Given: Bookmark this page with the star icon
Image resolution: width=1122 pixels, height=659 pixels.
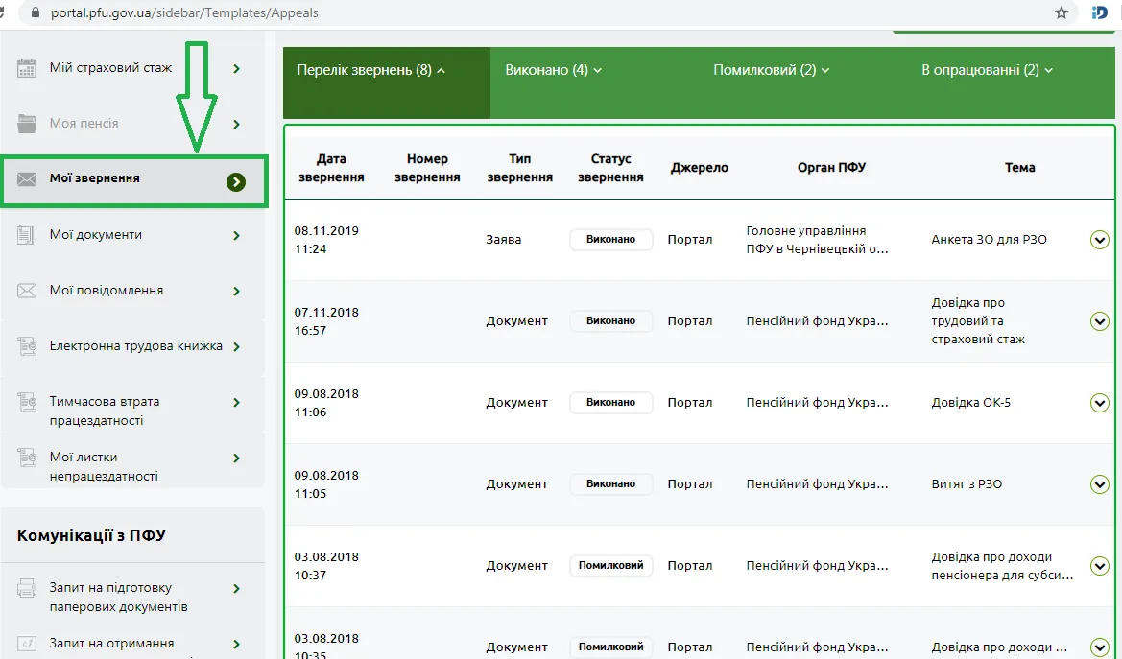Looking at the screenshot, I should coord(1062,12).
